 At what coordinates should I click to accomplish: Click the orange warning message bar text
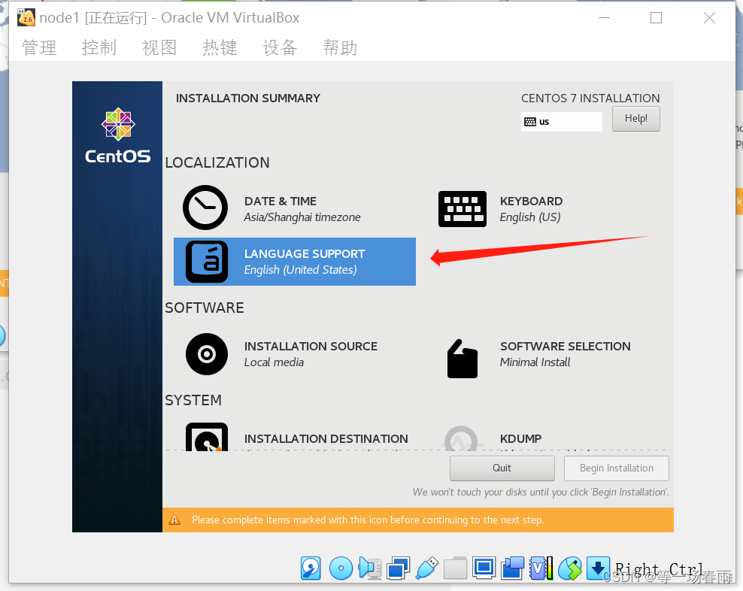coord(368,520)
